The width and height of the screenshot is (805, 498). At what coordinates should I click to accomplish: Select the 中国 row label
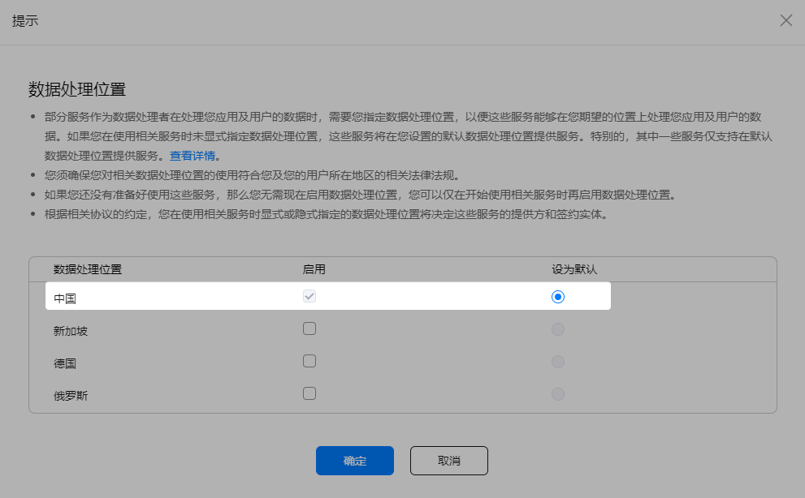pyautogui.click(x=65, y=298)
